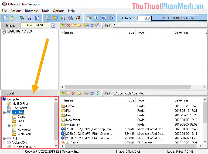Click the Exit door icon
Screen dimensions: 208x154
[x=112, y=18]
